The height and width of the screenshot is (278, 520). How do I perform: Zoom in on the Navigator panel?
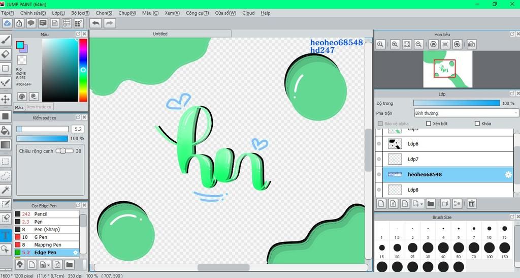[x=395, y=44]
